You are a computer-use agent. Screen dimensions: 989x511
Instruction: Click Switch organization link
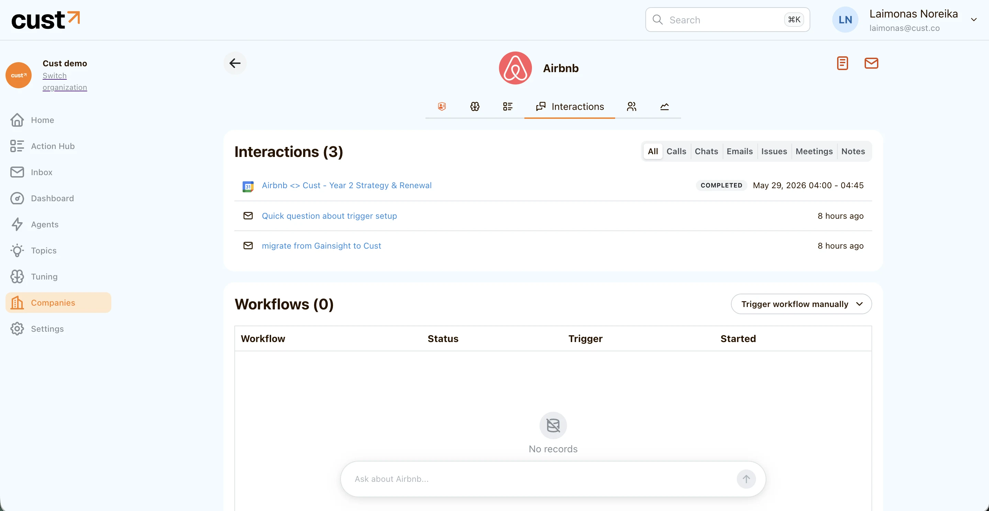pos(65,81)
